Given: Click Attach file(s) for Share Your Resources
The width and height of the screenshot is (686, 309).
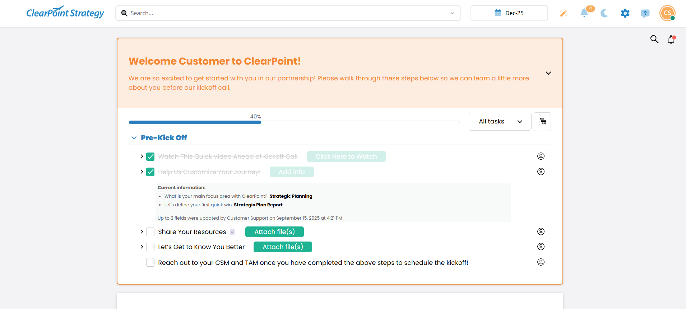Looking at the screenshot, I should click(274, 232).
